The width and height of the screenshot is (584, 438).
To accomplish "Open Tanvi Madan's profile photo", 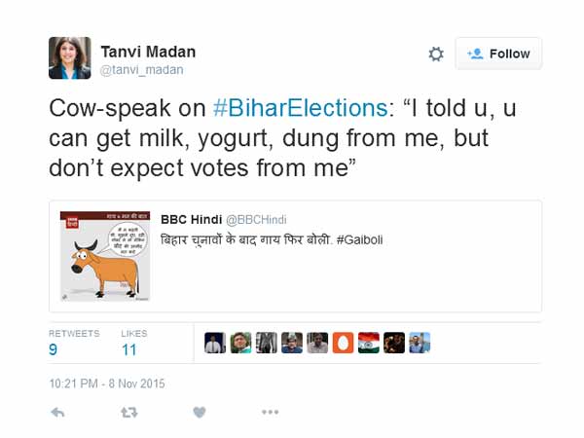I will 70,57.
